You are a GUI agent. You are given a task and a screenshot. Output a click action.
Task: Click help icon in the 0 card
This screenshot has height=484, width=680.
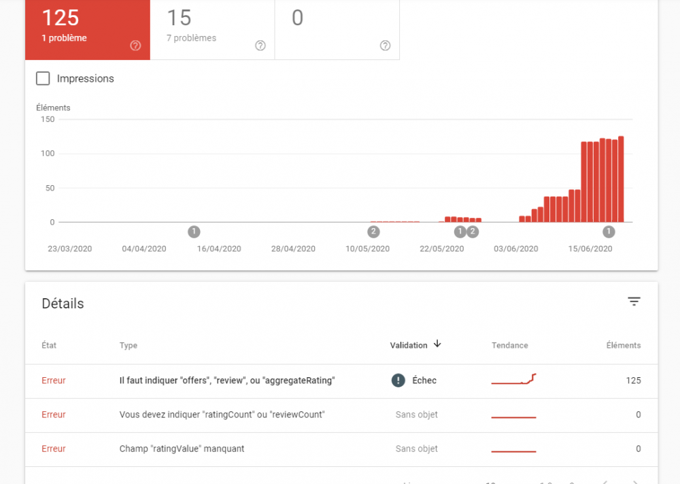[385, 46]
